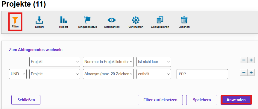
Task: Expand the UND operator dropdown
Action: click(x=18, y=74)
